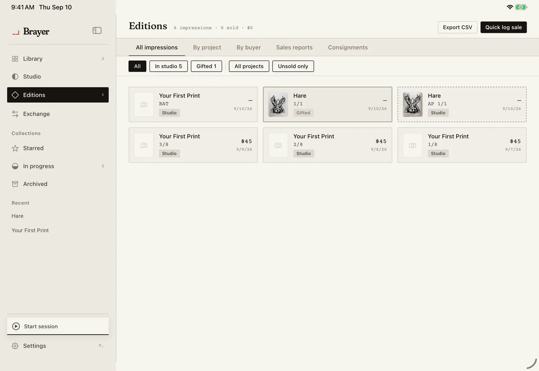Switch to By buyer tab

249,47
